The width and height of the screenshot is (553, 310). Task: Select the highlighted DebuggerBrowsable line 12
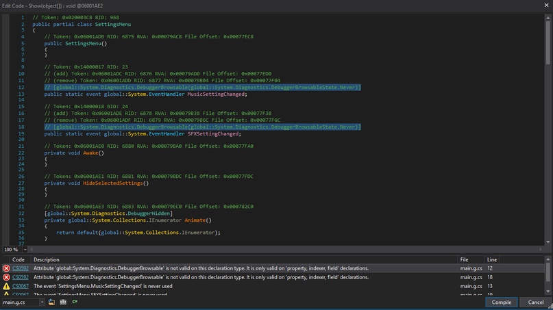point(202,88)
